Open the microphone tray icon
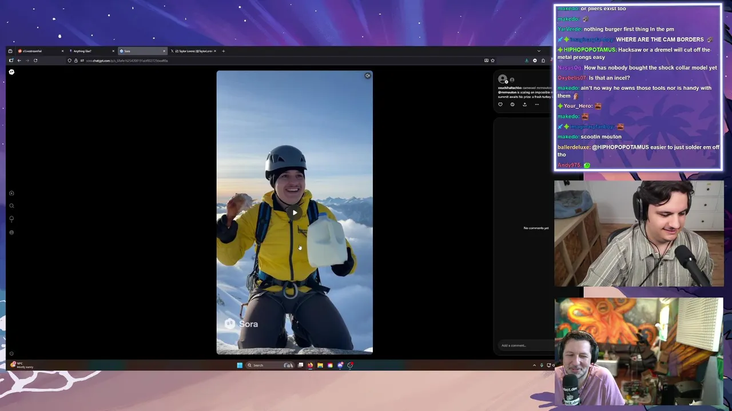The height and width of the screenshot is (411, 732). pyautogui.click(x=542, y=365)
